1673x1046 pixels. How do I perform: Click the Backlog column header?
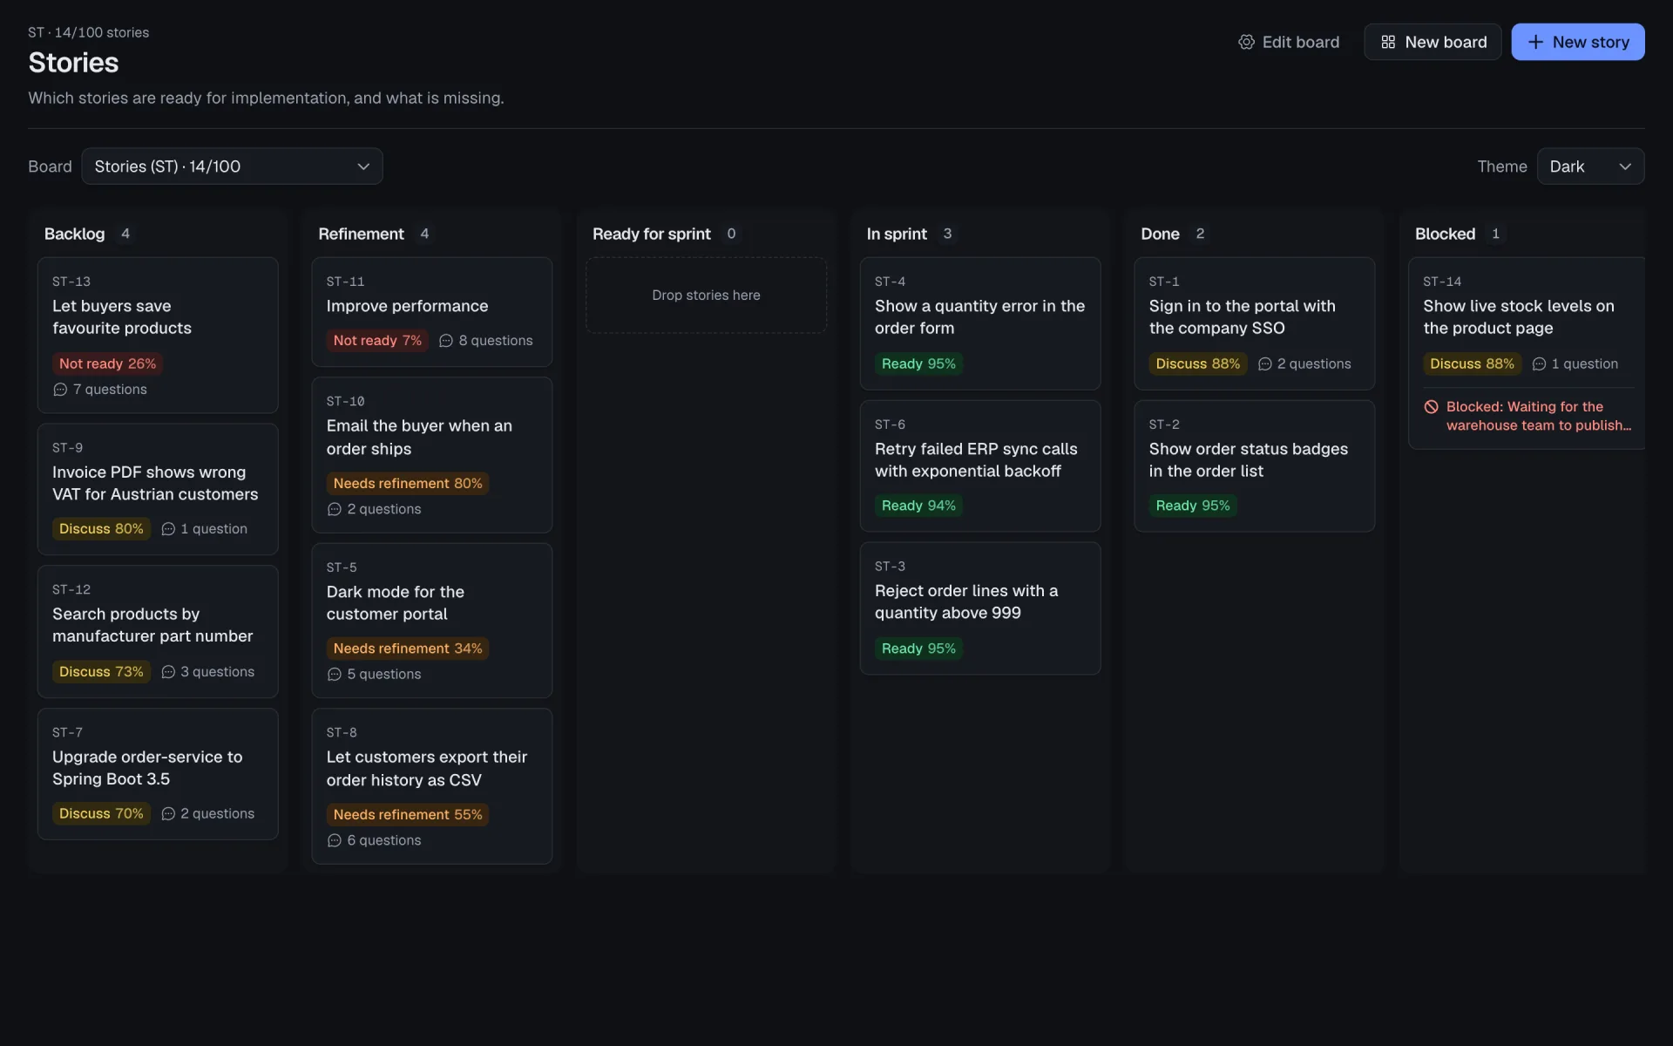pyautogui.click(x=75, y=234)
